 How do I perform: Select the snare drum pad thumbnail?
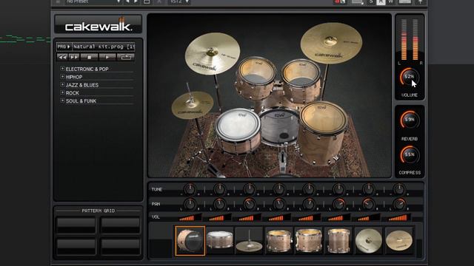[220, 241]
